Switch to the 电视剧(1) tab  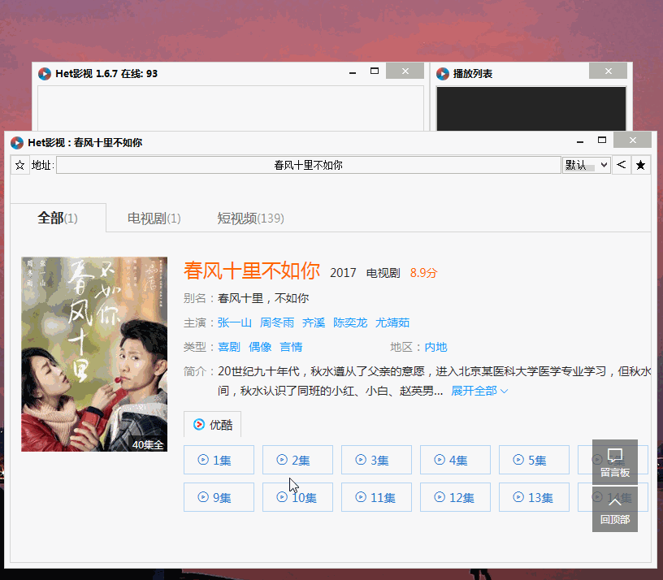[154, 219]
